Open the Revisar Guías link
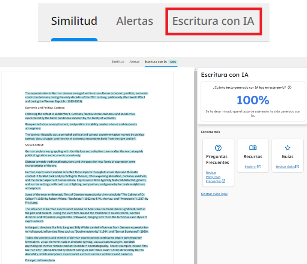The width and height of the screenshot is (307, 264). tap(285, 167)
